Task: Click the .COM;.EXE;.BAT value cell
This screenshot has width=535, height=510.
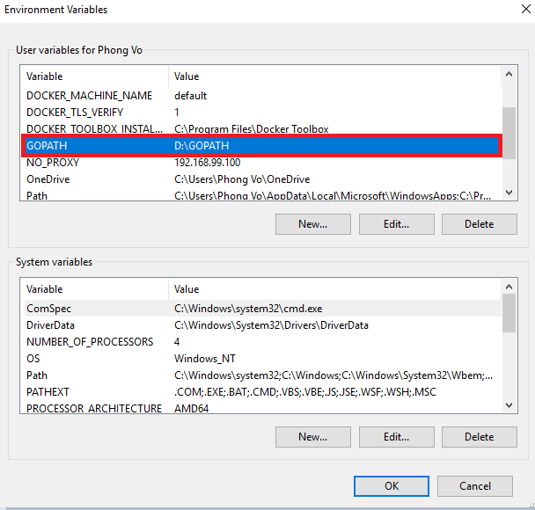Action: point(305,391)
